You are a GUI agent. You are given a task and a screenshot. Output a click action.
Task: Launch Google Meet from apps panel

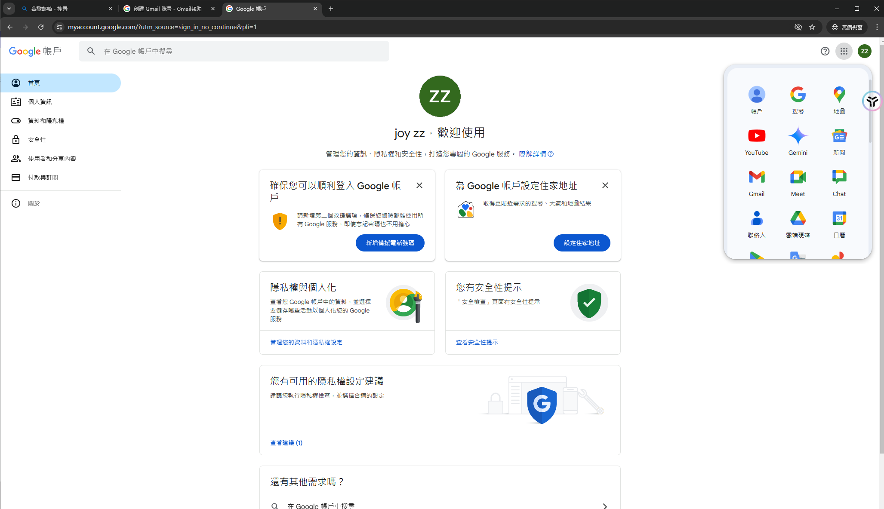click(798, 182)
